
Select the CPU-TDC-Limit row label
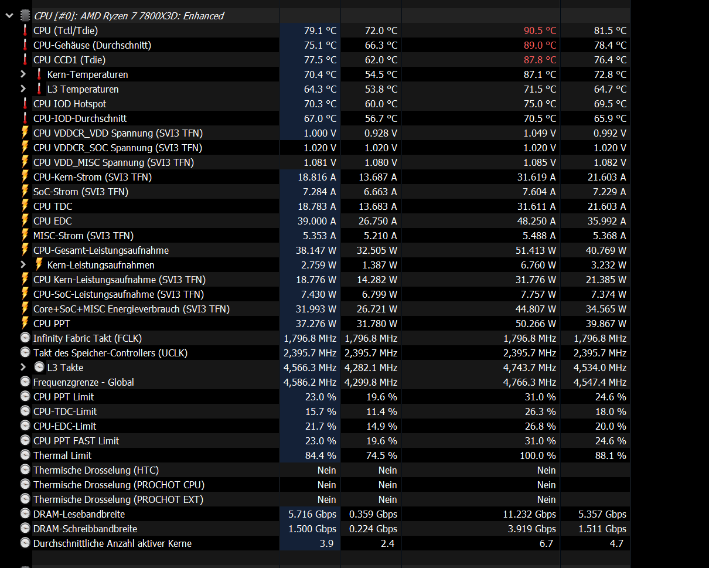pos(65,411)
